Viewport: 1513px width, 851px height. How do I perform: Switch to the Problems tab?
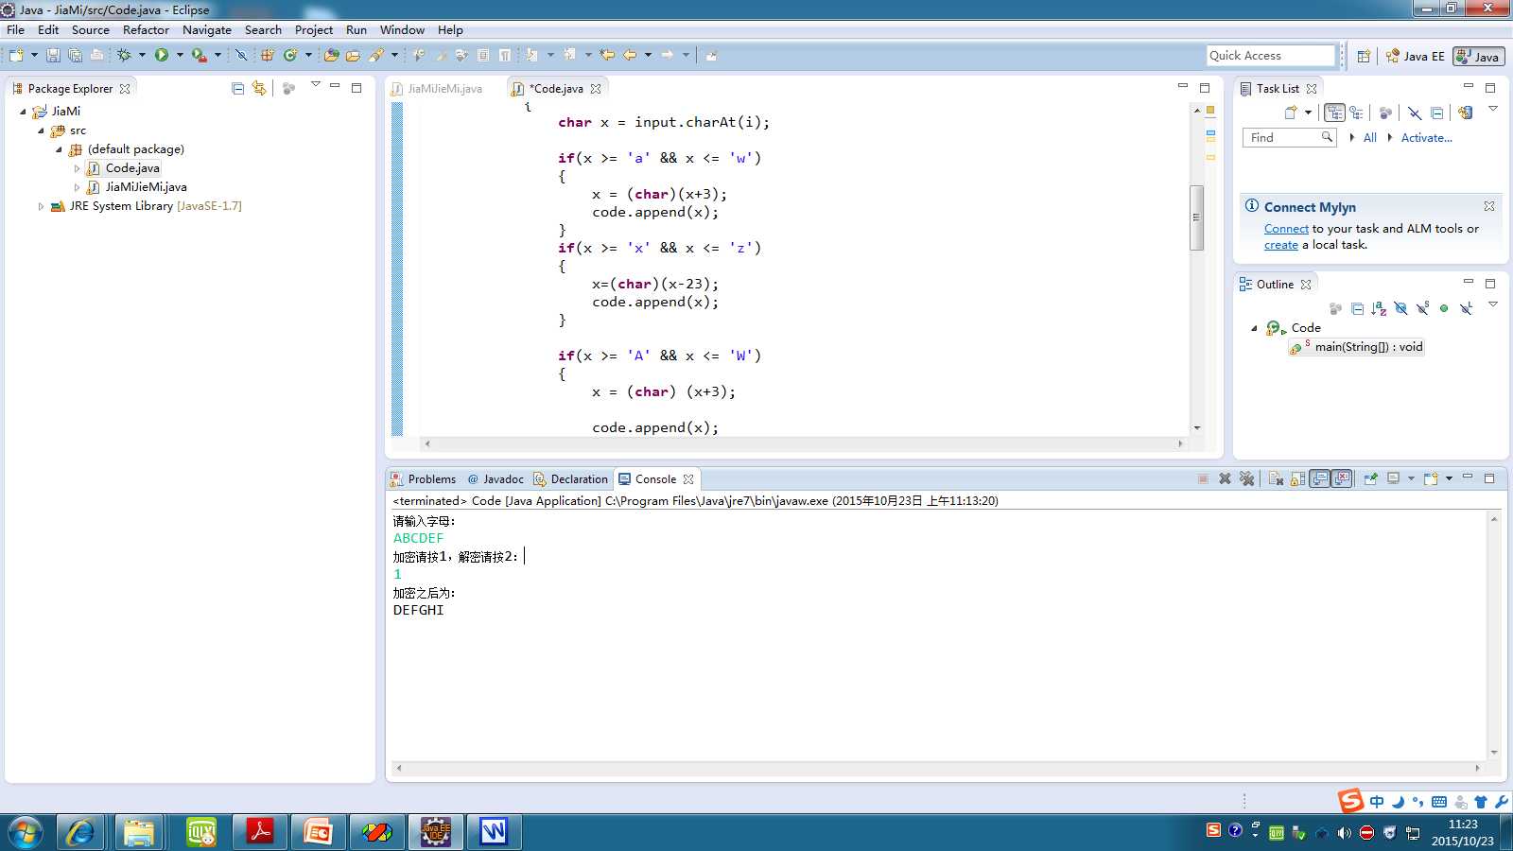(424, 479)
